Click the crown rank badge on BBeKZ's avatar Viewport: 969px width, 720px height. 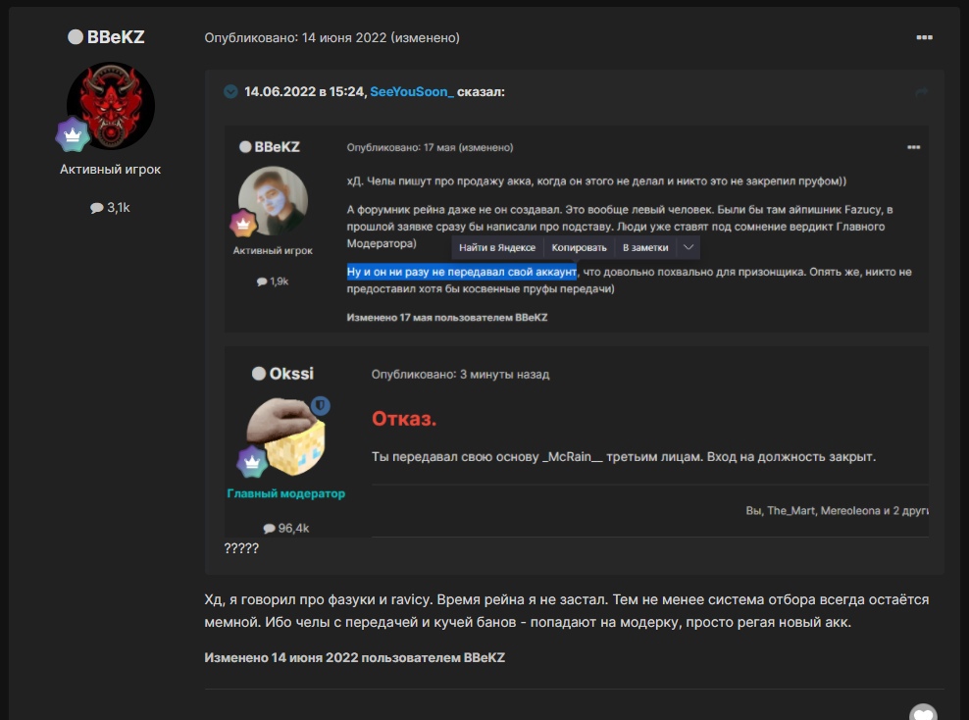coord(73,134)
